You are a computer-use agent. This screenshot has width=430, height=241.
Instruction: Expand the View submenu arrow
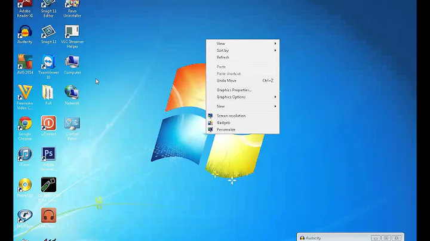pos(275,44)
